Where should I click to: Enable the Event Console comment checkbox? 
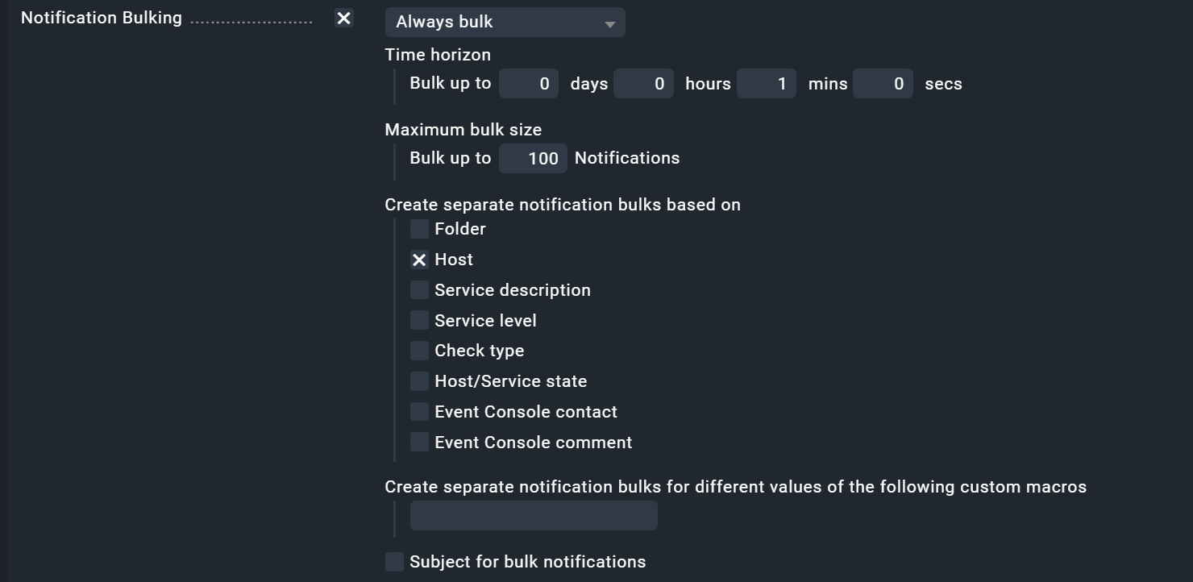(419, 442)
